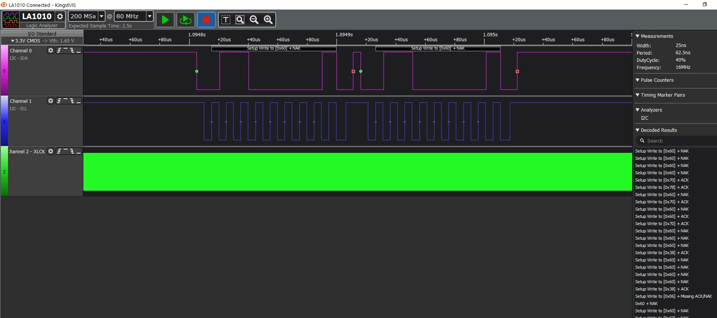
Task: Select the measured Frequency value 16MHz
Action: [683, 67]
